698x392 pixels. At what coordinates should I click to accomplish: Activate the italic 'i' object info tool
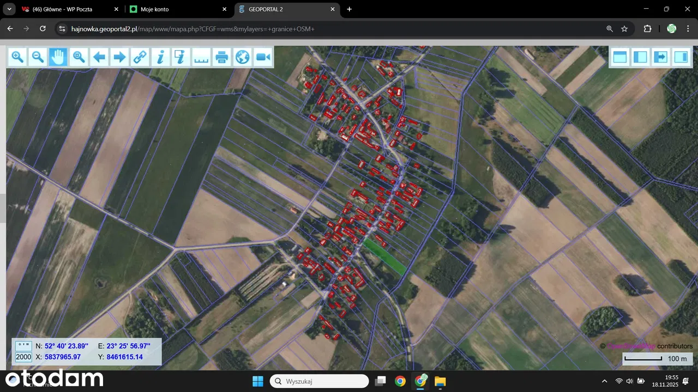(160, 57)
